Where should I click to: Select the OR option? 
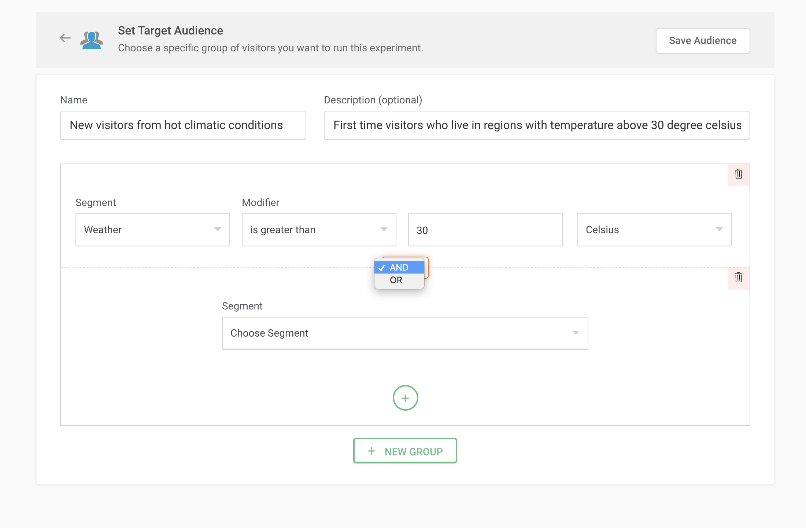pos(396,280)
